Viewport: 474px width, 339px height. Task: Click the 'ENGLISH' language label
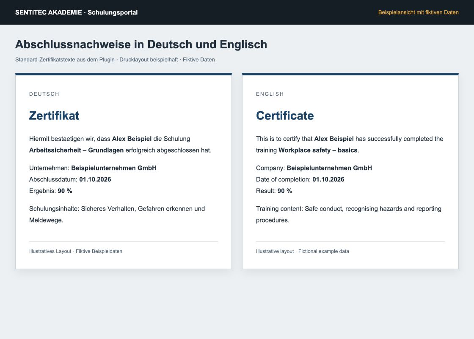[270, 94]
